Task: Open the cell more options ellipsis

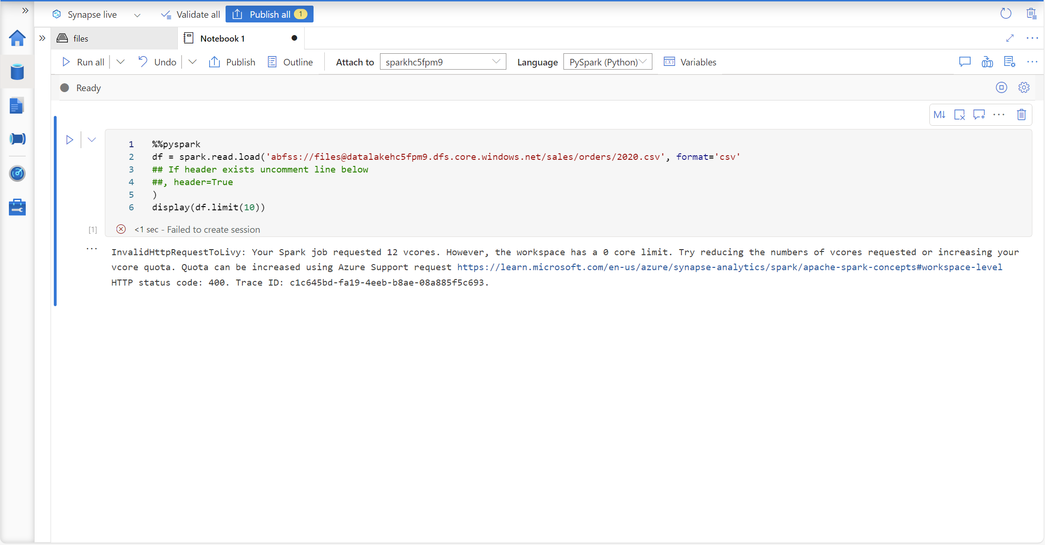Action: tap(999, 115)
